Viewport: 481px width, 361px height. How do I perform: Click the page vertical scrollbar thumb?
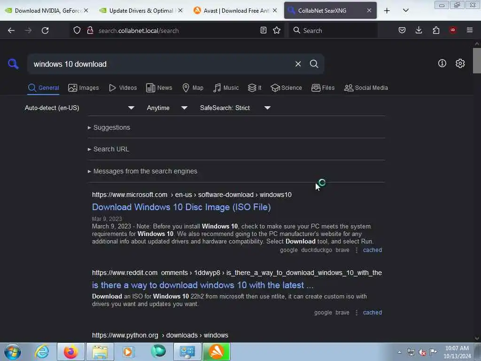(477, 61)
